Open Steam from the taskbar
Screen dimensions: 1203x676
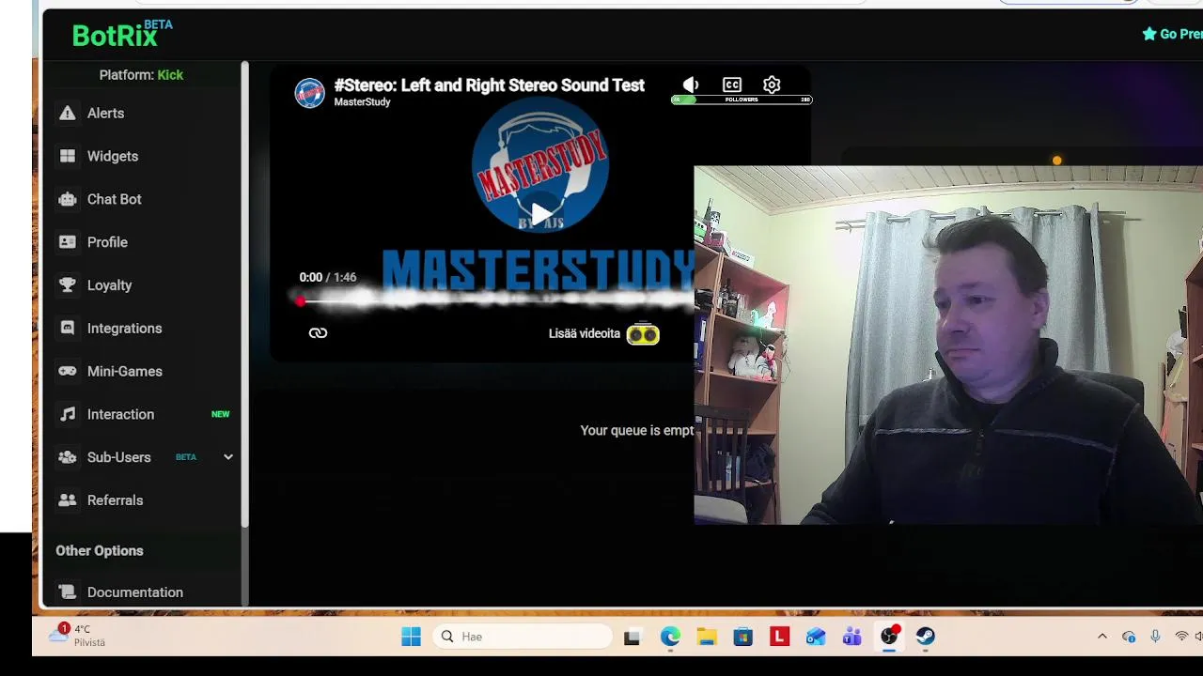click(926, 637)
